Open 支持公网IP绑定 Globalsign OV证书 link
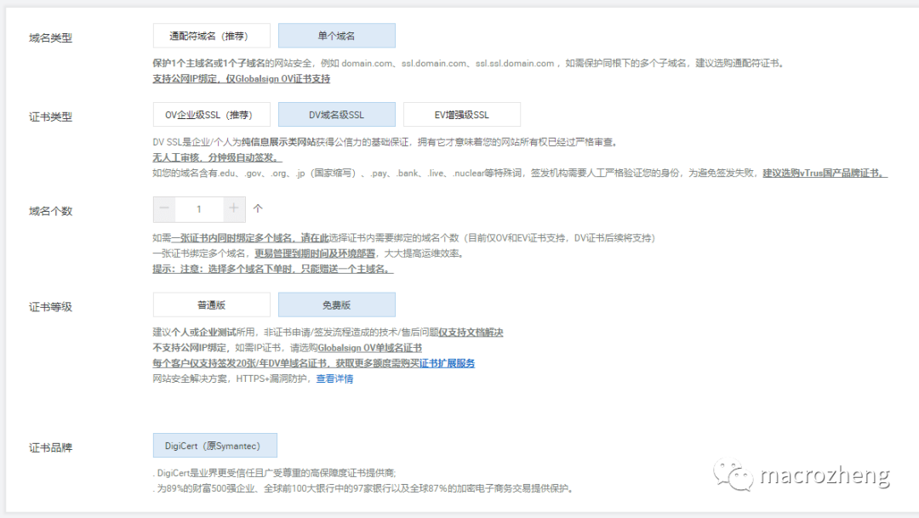The image size is (919, 518). tap(242, 78)
